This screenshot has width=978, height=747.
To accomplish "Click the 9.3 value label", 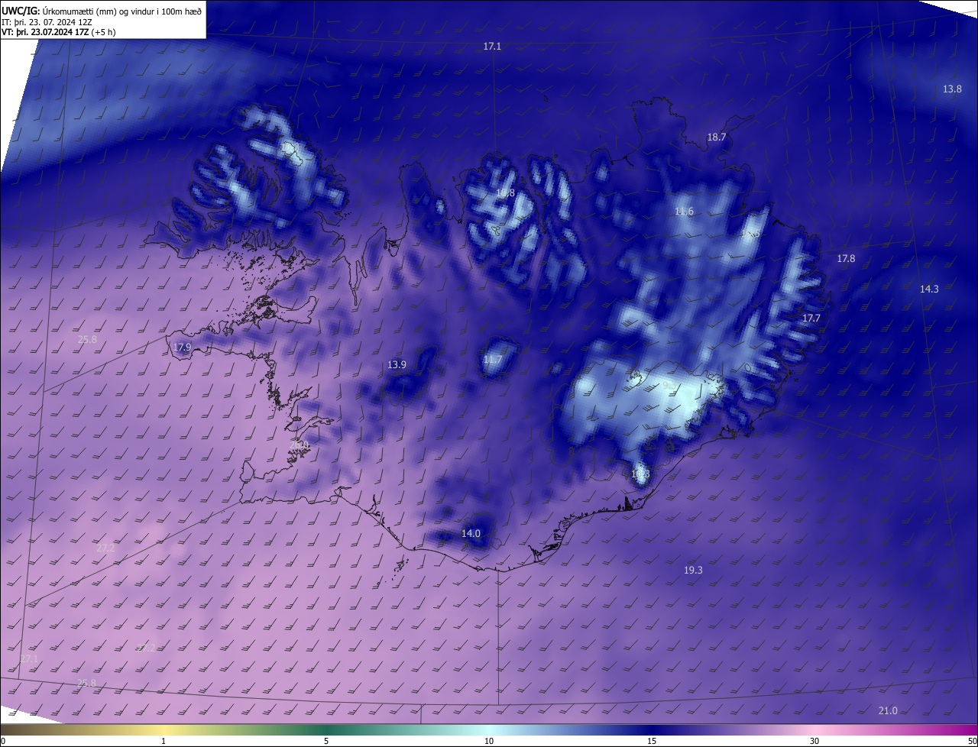I will 669,385.
